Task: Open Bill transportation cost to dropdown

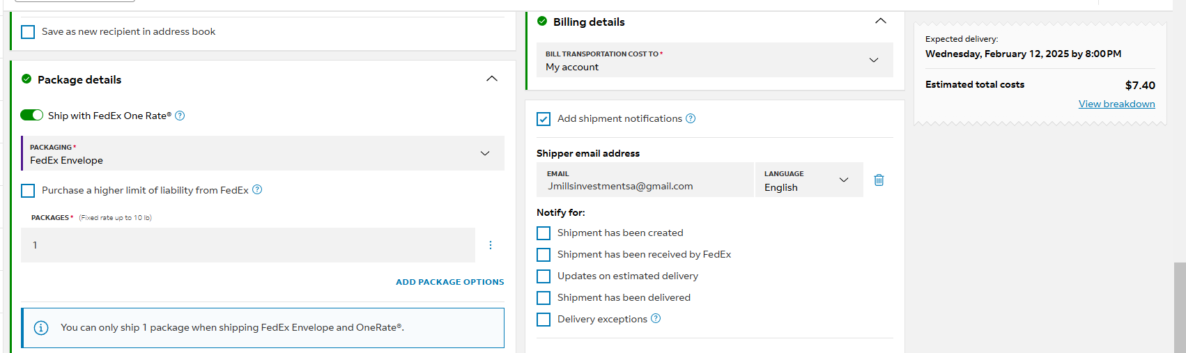Action: point(715,60)
